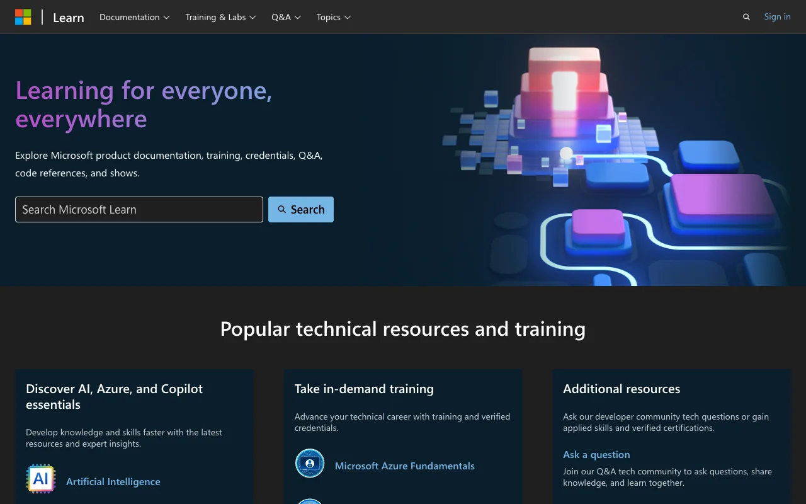Open the Artificial Intelligence link

pyautogui.click(x=113, y=481)
